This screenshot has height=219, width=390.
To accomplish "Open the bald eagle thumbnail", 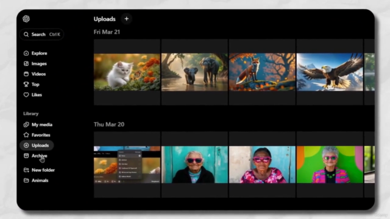I will click(x=330, y=72).
